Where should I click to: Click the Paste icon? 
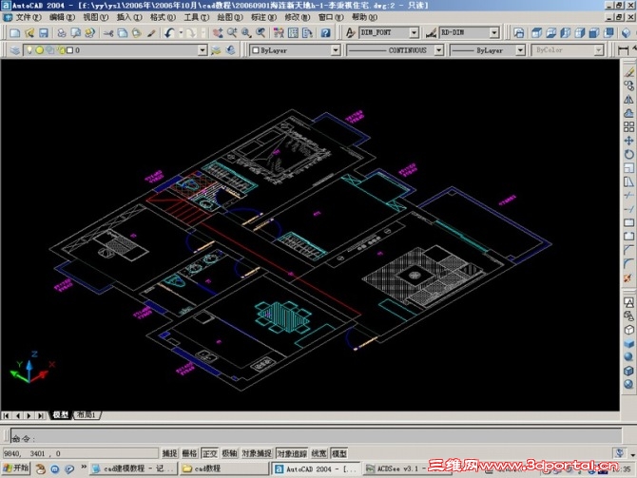(x=137, y=33)
